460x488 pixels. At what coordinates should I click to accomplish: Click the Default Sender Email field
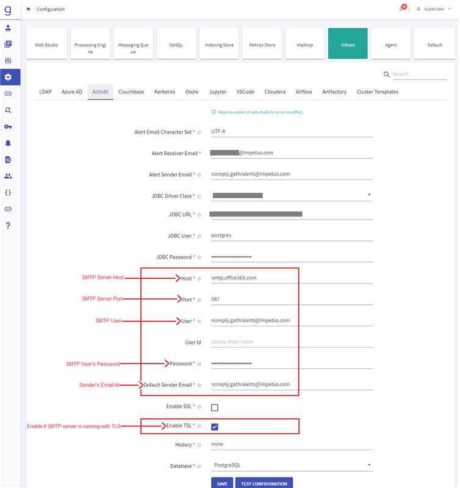[x=292, y=384]
